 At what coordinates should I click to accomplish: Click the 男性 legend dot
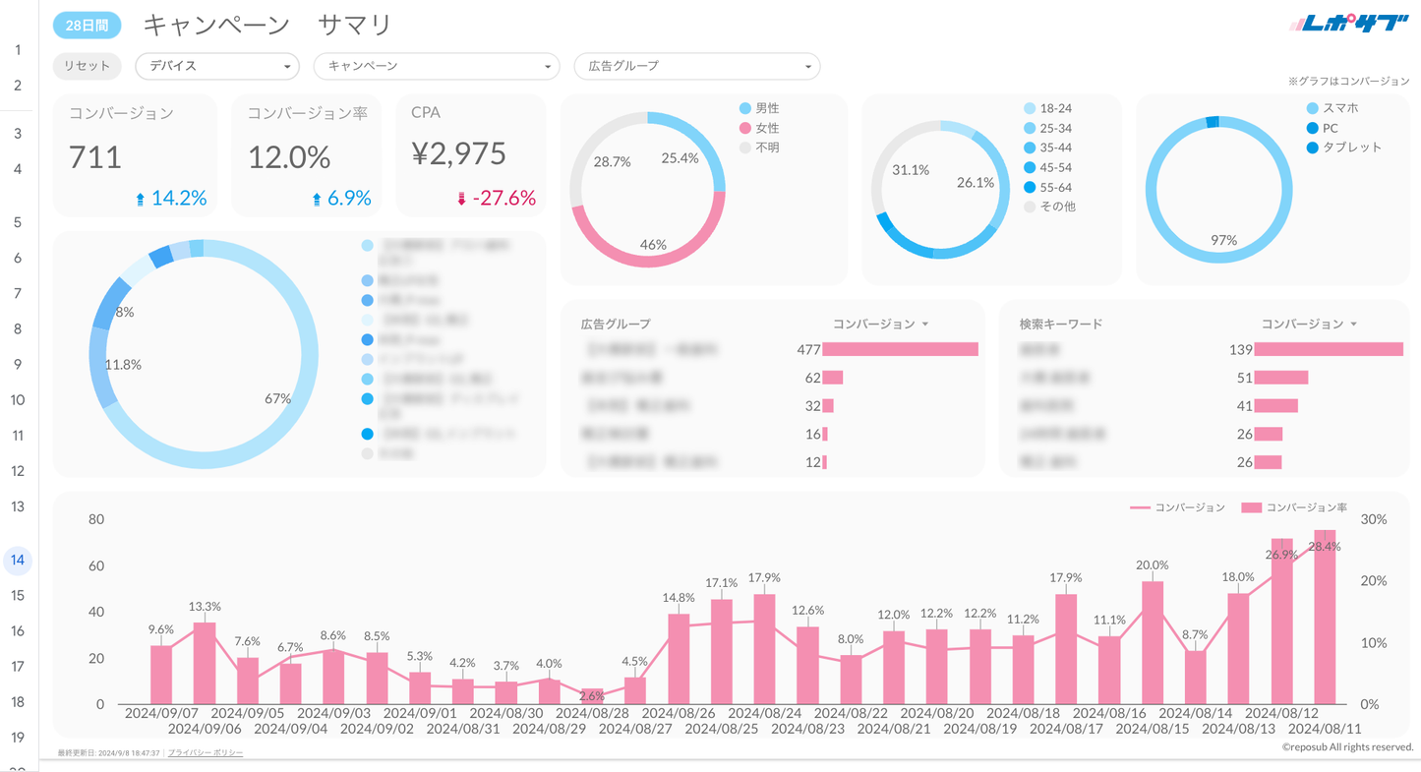click(744, 108)
